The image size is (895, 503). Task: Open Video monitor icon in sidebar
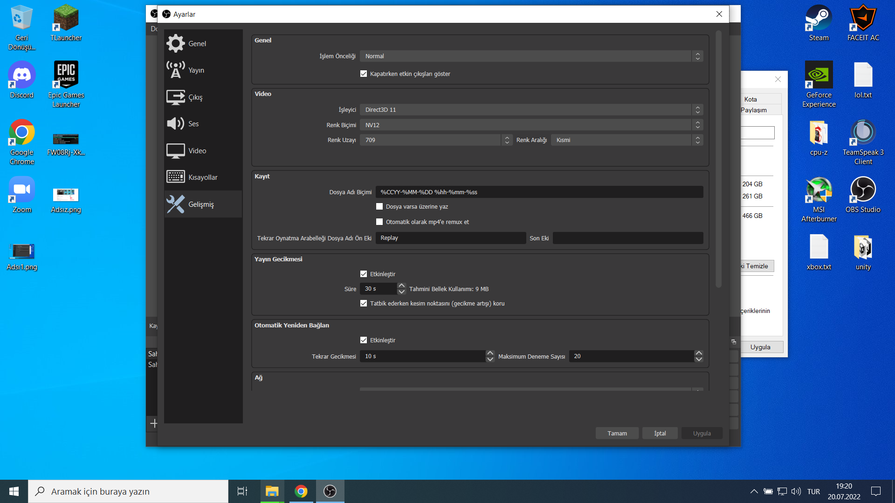click(x=176, y=150)
